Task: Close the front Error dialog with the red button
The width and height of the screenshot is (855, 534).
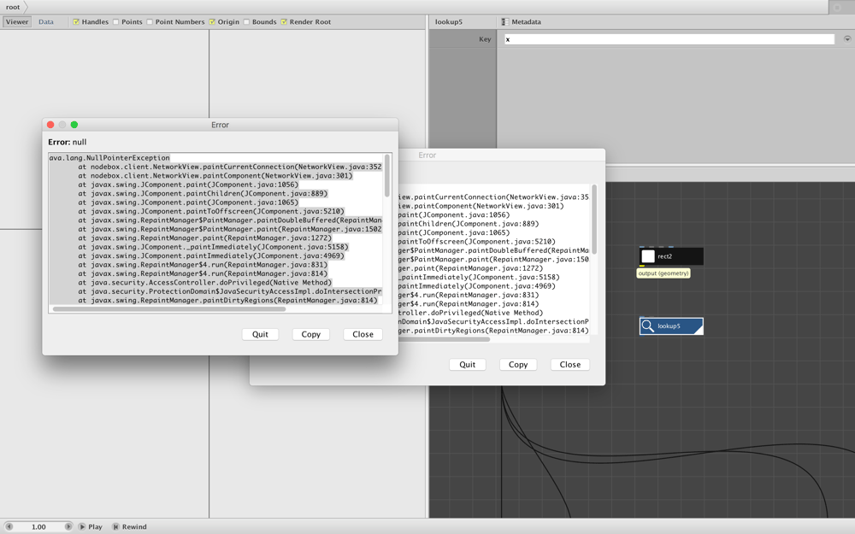Action: 50,125
